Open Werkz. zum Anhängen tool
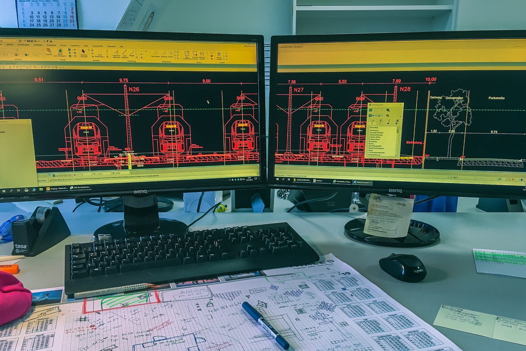Image resolution: width=526 pixels, height=351 pixels. 60,52
